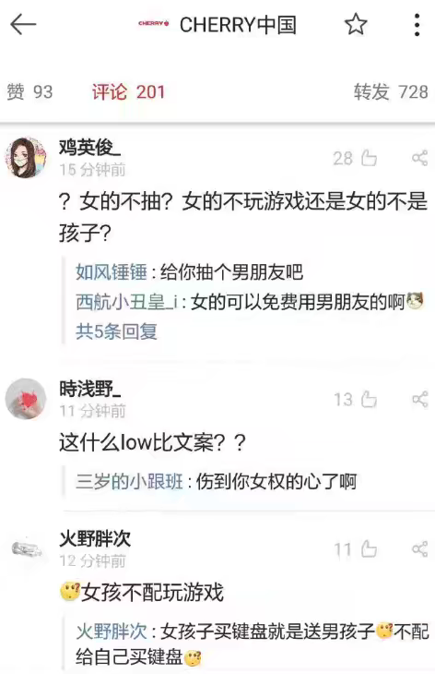Like the comment by 鸡英俊_
Screen dimensions: 435x674
click(x=369, y=158)
